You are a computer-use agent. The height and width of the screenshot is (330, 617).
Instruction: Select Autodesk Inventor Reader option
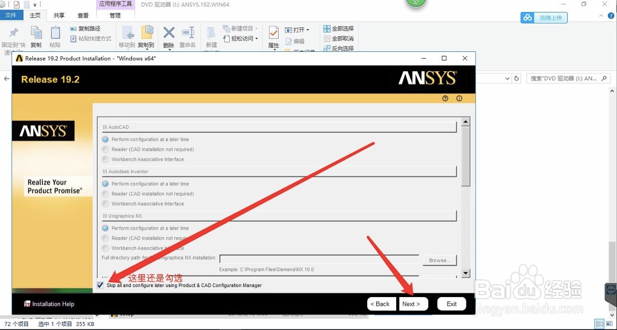coord(105,194)
